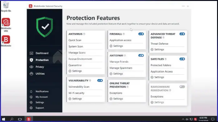This screenshot has width=218, height=122.
Task: Click the Antivirus help question mark icon
Action: (84, 34)
